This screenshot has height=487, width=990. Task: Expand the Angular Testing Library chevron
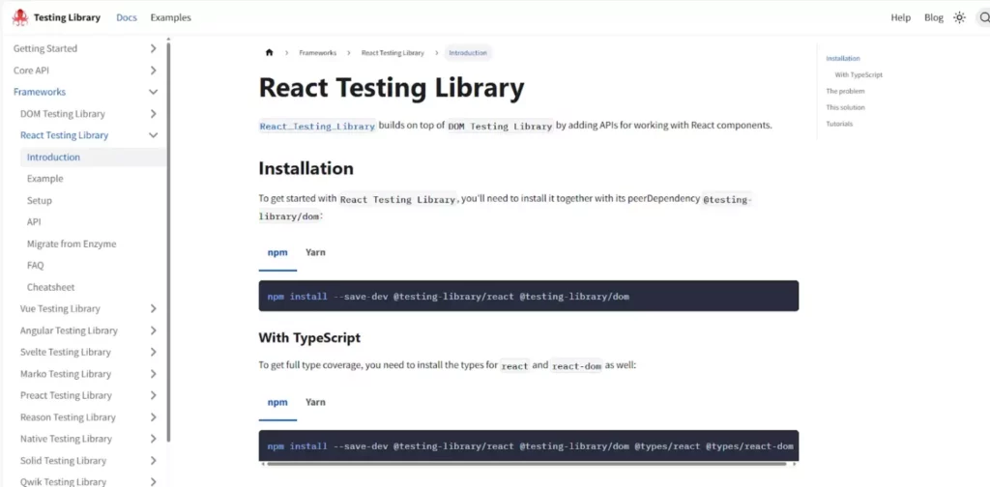[154, 330]
